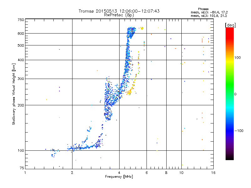This screenshot has width=251, height=188.
Task: Click the '400' y-axis tick label
Action: coord(21,60)
